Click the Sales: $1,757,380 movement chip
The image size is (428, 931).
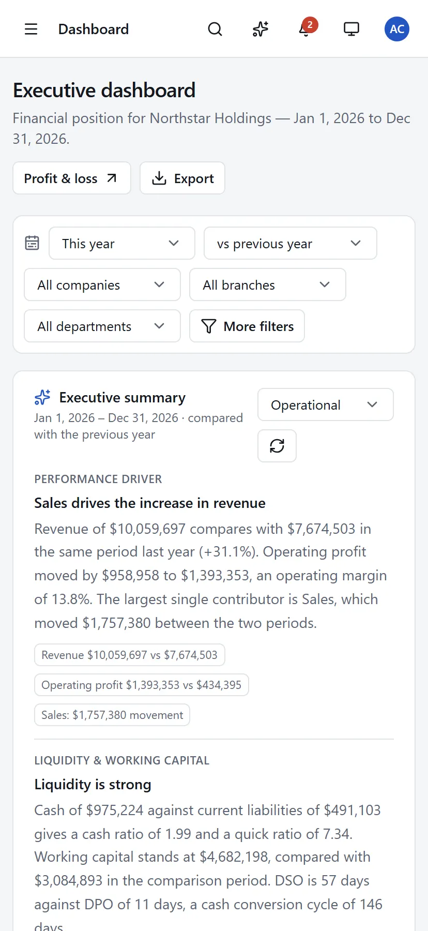click(x=112, y=715)
